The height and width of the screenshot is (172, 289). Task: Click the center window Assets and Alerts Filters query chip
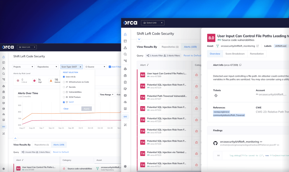click(x=163, y=56)
